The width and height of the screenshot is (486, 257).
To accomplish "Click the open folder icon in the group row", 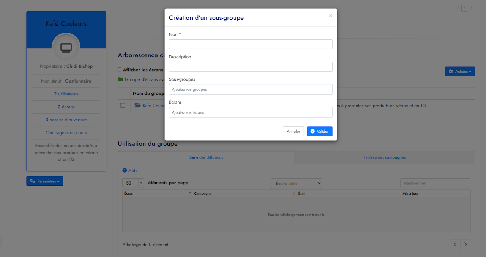I will [x=137, y=106].
